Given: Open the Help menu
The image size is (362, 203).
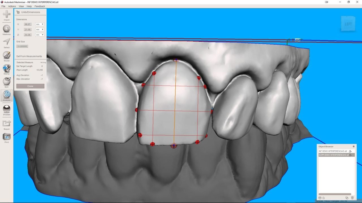Looking at the screenshot, I should coord(29,6).
